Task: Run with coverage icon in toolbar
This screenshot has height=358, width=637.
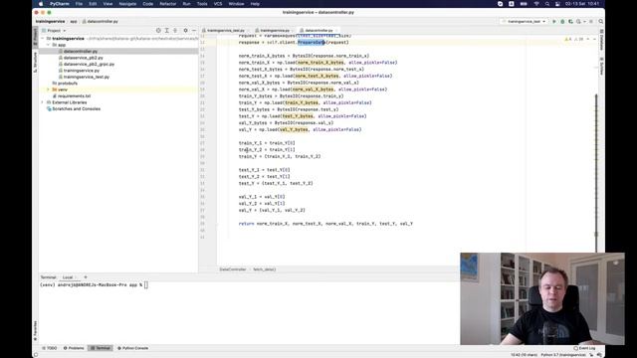Action: coord(570,22)
